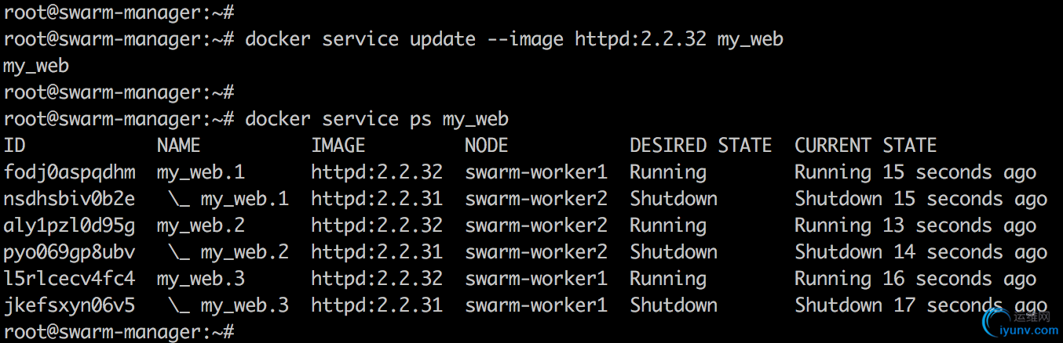Click the NODE column header
The height and width of the screenshot is (343, 1063).
click(x=487, y=146)
